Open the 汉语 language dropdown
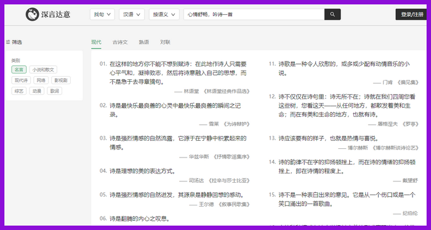The width and height of the screenshot is (431, 230). (x=132, y=14)
